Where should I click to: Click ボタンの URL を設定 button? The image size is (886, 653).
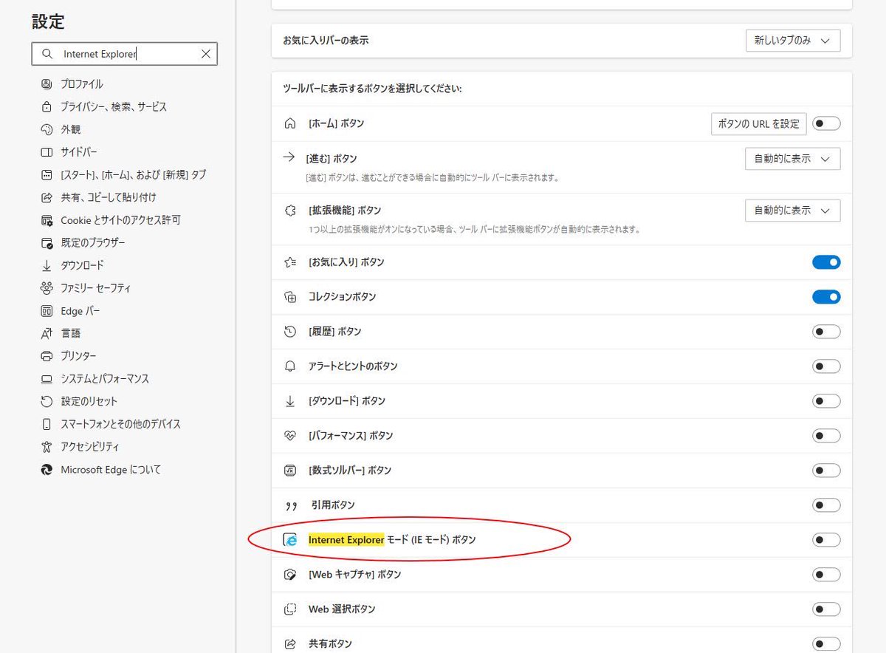click(759, 123)
